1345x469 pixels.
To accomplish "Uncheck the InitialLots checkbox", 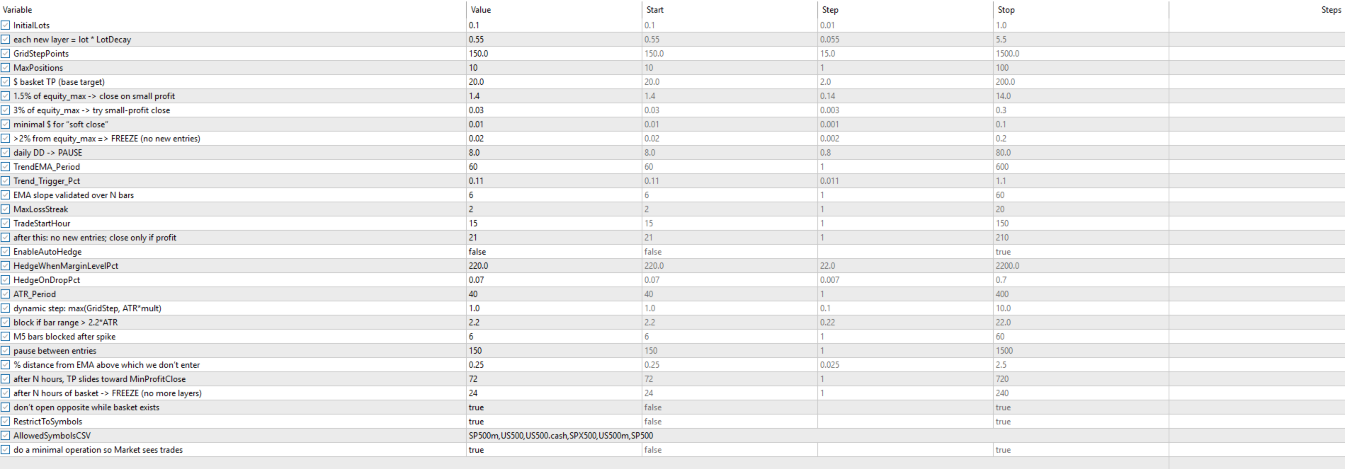I will [6, 25].
